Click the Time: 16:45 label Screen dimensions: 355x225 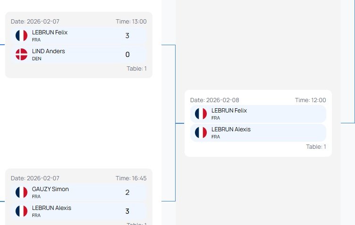click(x=131, y=178)
